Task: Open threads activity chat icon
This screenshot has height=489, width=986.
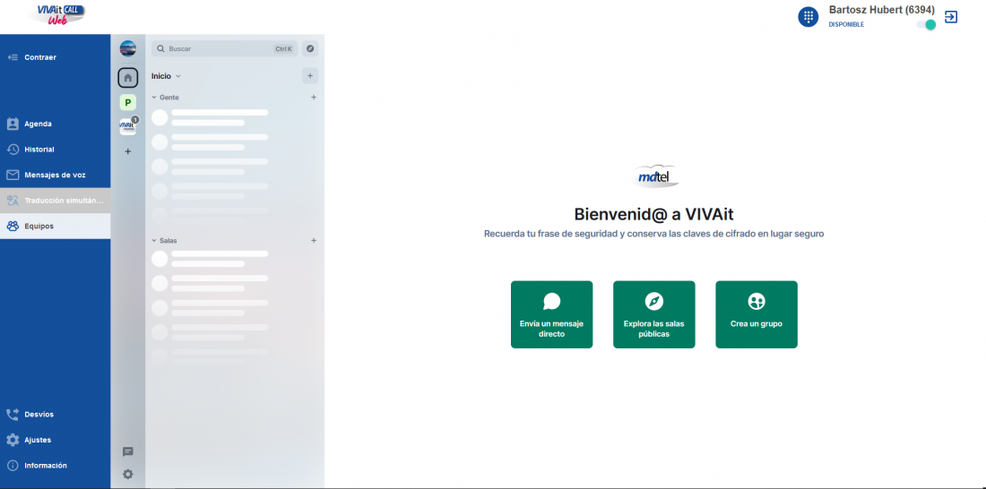Action: click(x=127, y=452)
